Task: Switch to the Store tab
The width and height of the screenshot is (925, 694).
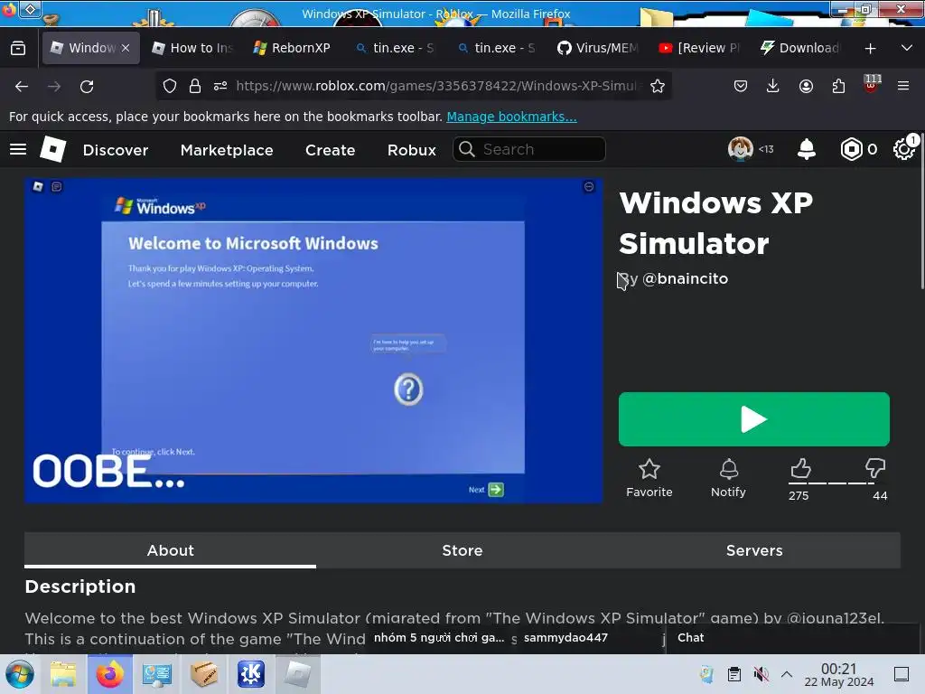Action: [462, 550]
